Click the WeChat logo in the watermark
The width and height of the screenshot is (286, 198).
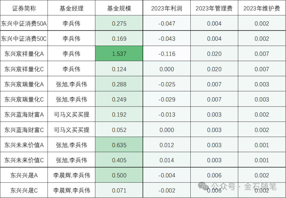[x=204, y=186]
